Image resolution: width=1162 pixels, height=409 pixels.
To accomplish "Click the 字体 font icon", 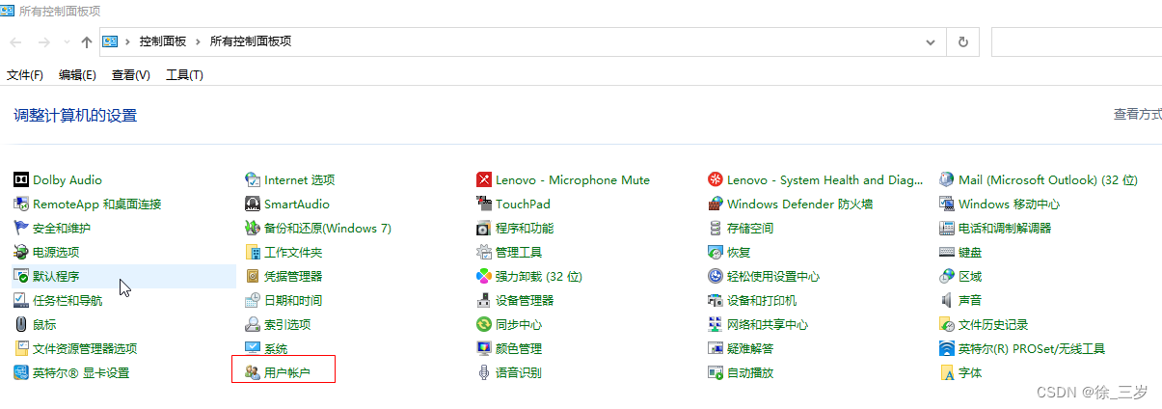I will (947, 372).
